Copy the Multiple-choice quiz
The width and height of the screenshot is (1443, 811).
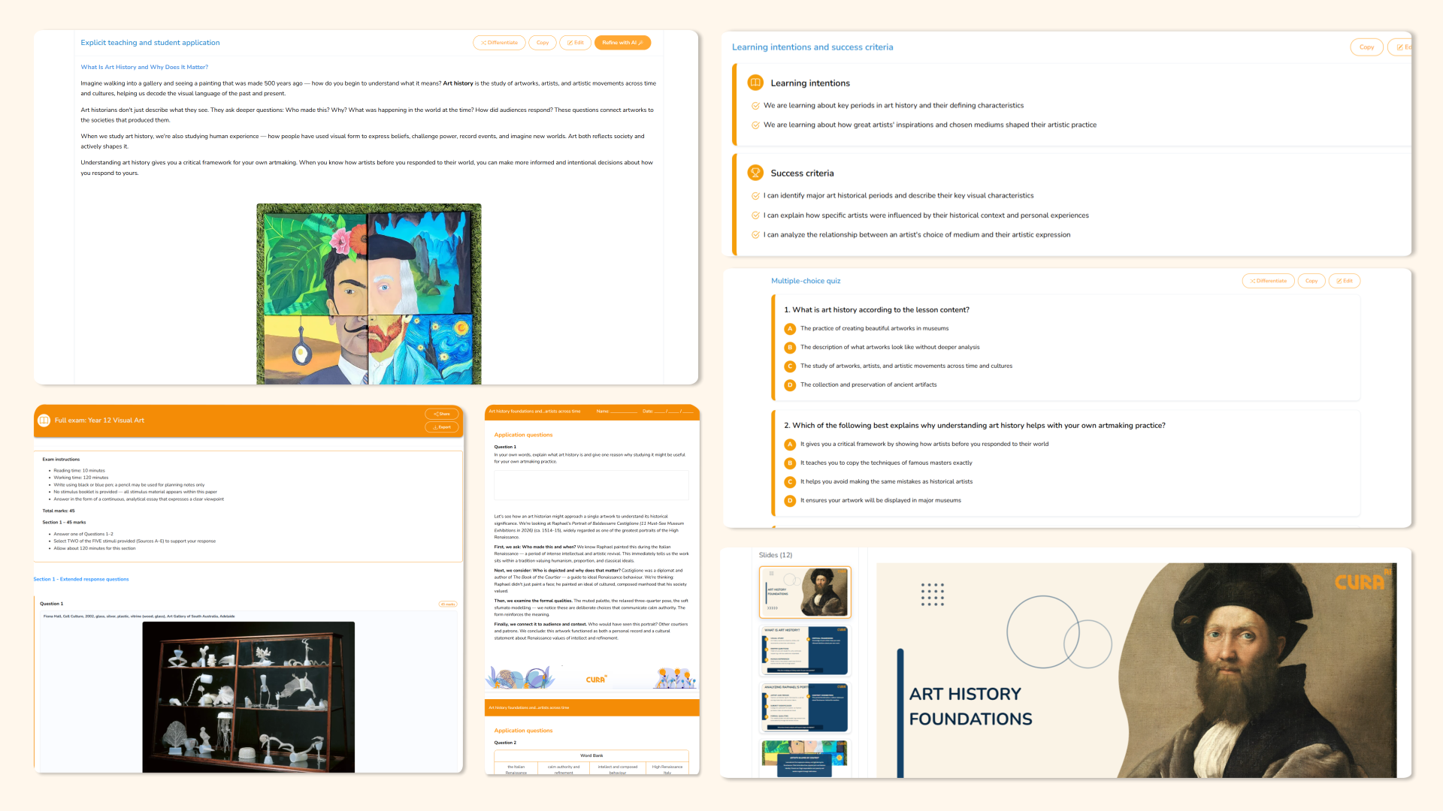tap(1311, 281)
